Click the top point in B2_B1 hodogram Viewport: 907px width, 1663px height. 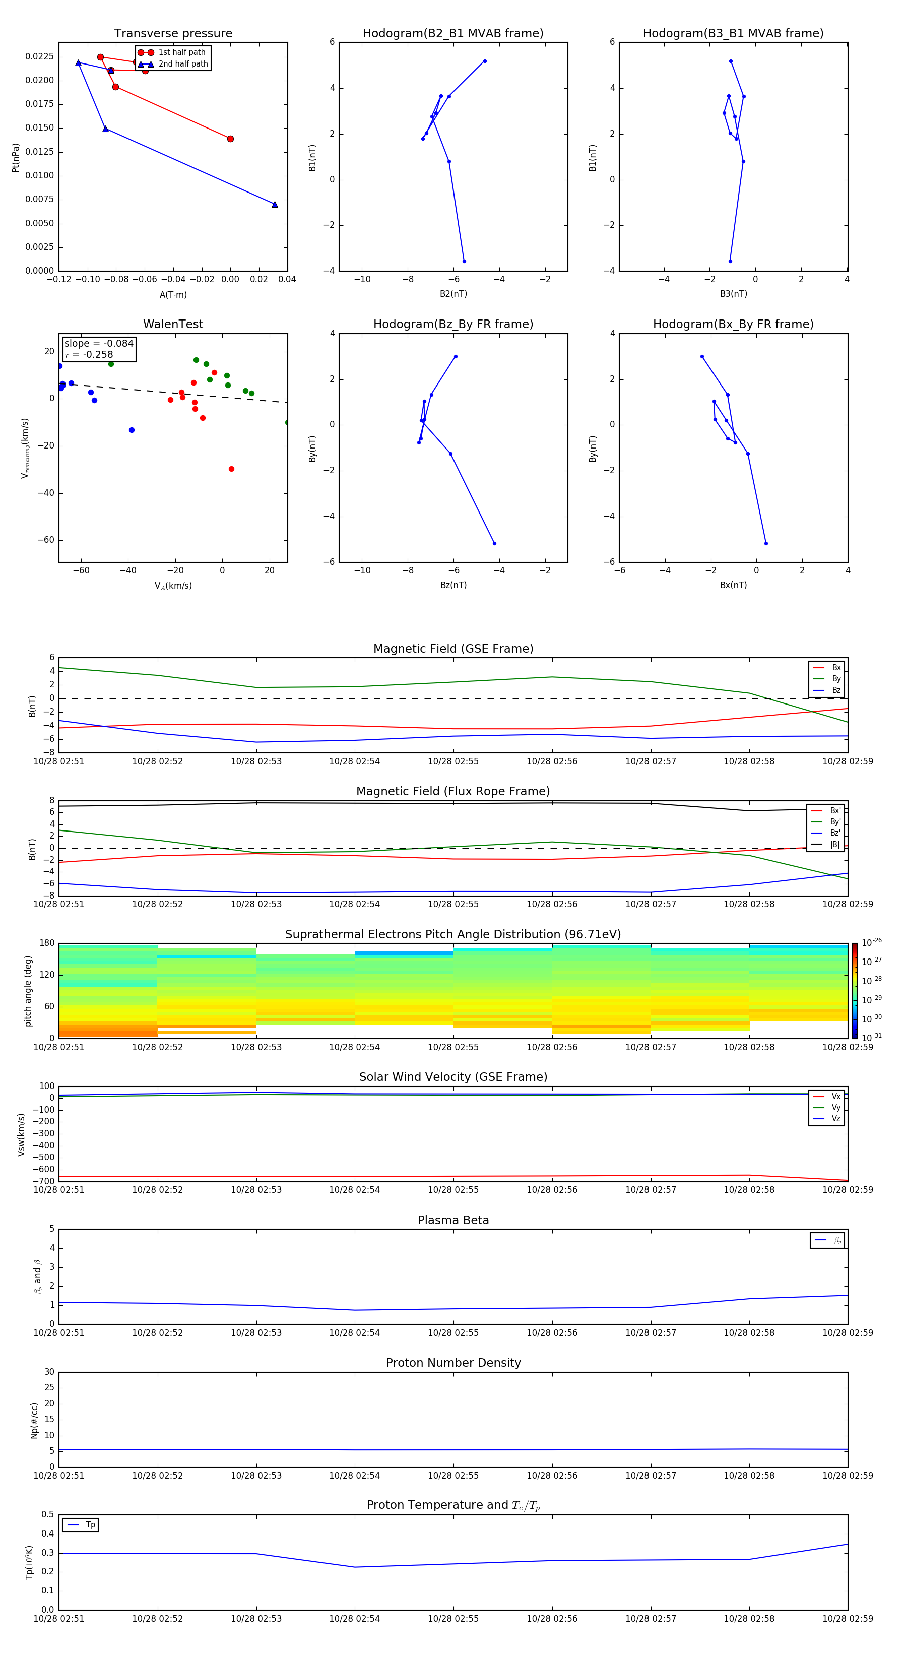(x=485, y=61)
